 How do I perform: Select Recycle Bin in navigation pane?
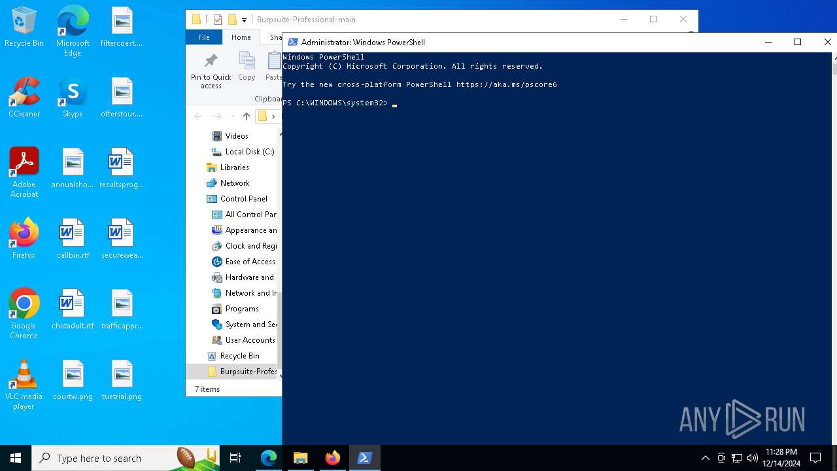pos(239,356)
